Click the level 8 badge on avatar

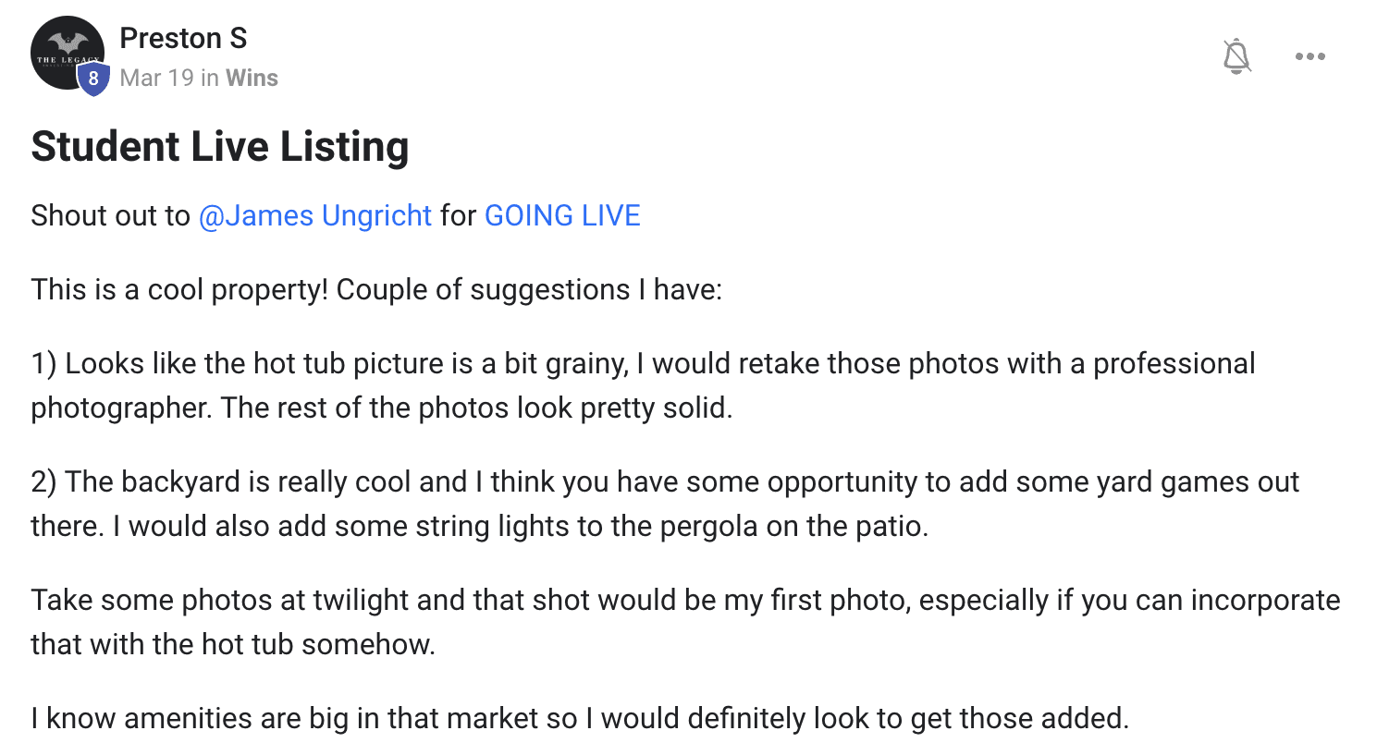coord(93,79)
